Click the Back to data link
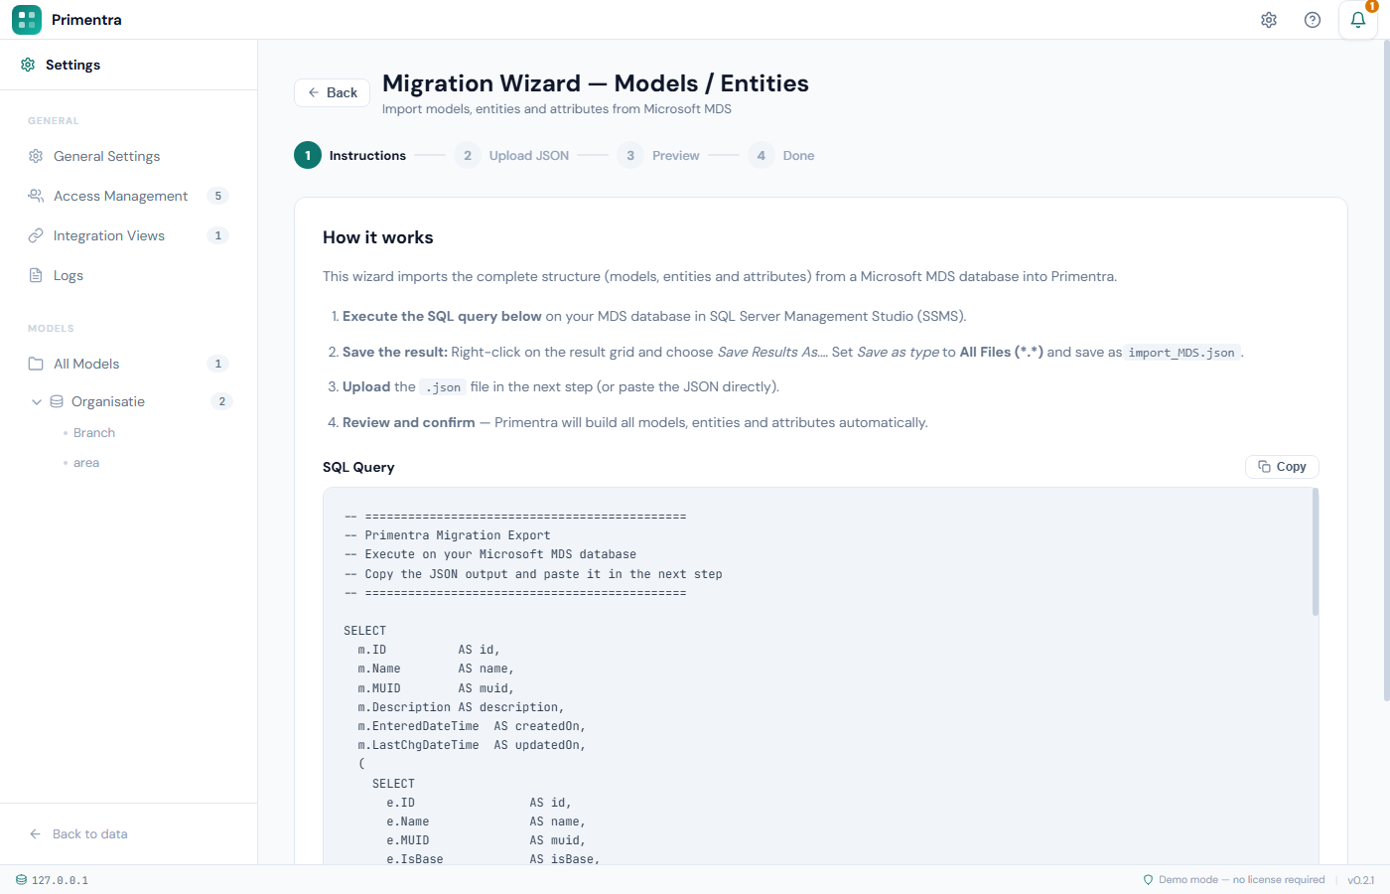This screenshot has width=1390, height=894. [x=78, y=833]
